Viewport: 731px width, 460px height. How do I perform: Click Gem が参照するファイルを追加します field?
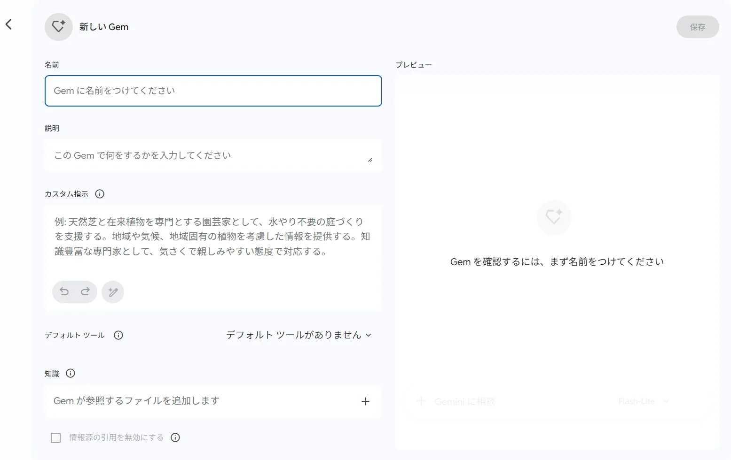tap(213, 401)
